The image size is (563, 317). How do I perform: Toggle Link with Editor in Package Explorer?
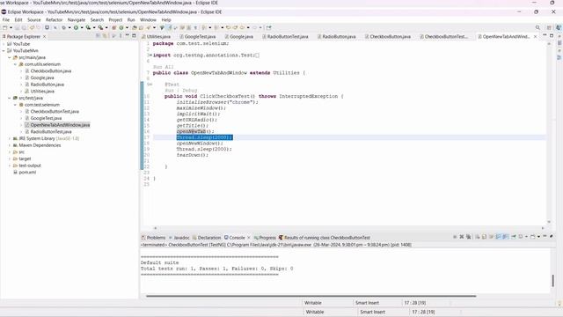click(105, 36)
